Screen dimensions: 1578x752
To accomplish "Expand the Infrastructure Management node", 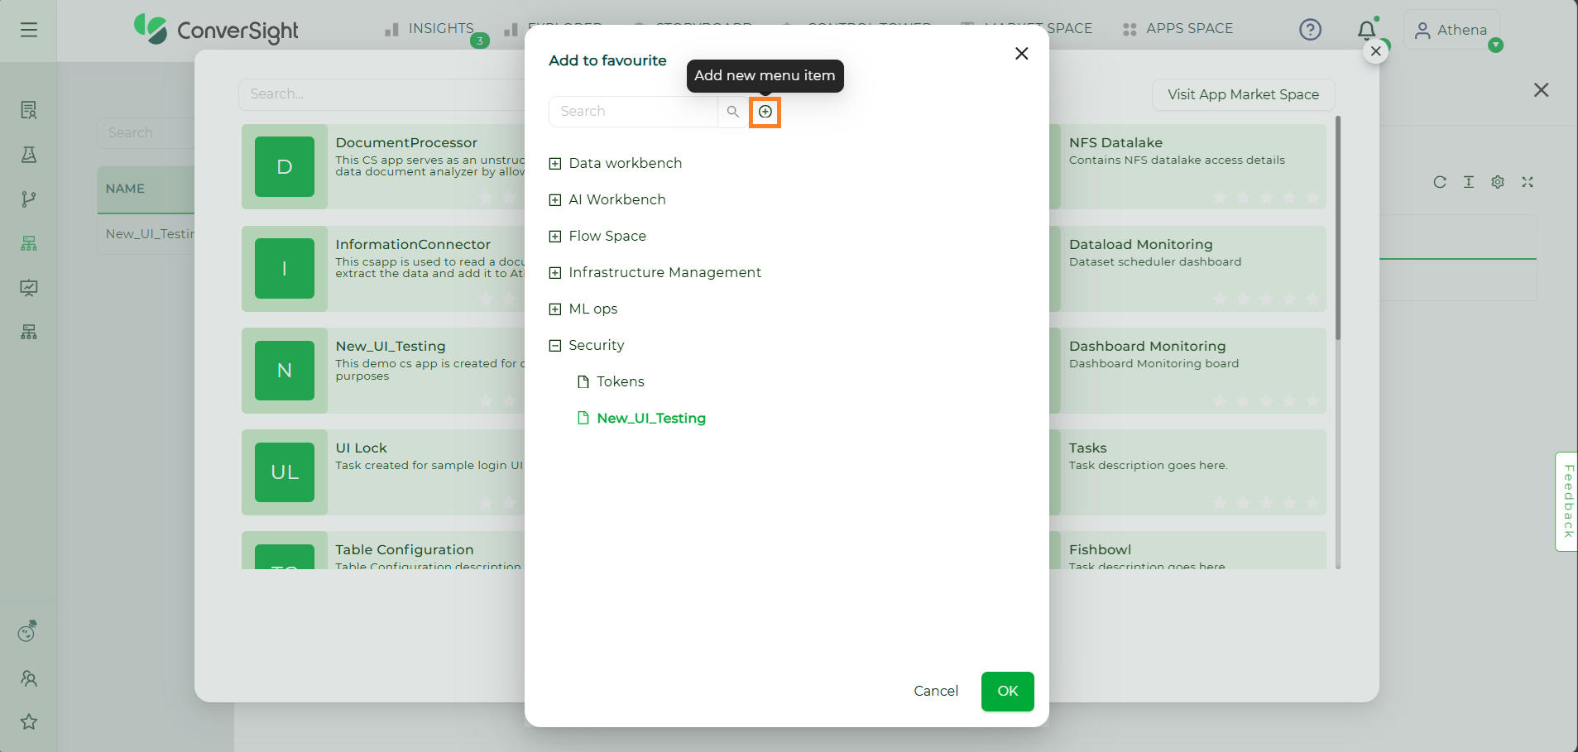I will pyautogui.click(x=555, y=273).
